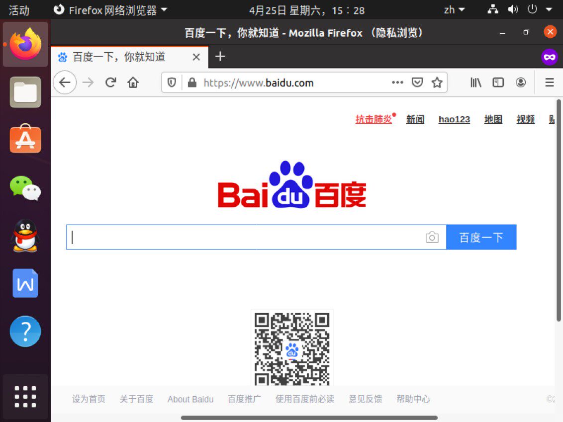Launch WeChat from the dock
563x422 pixels.
pos(25,188)
